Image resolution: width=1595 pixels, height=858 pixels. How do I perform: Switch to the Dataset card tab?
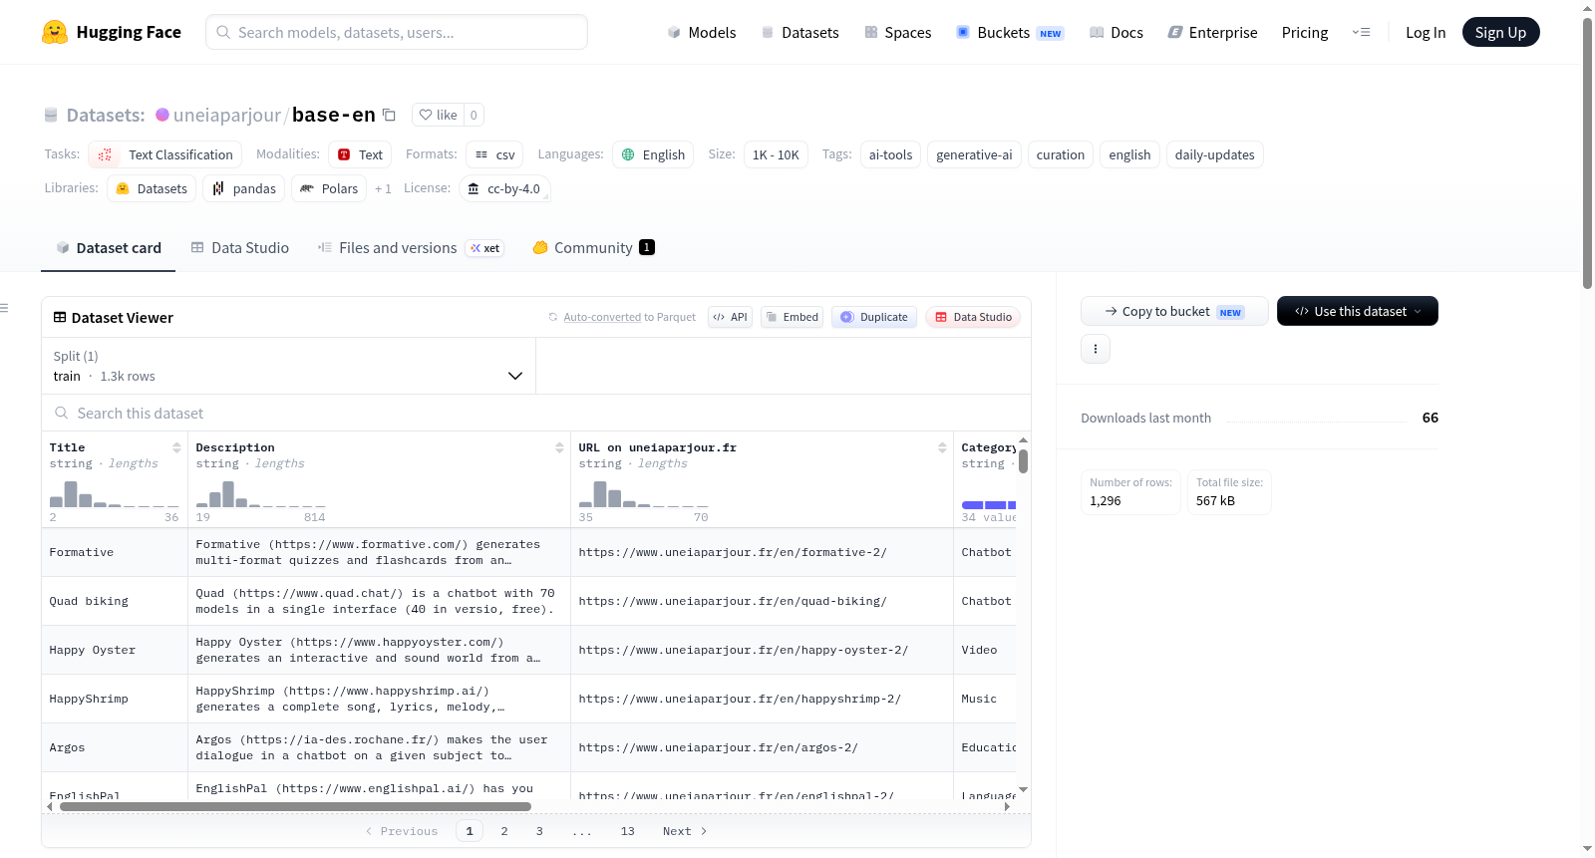pyautogui.click(x=109, y=248)
